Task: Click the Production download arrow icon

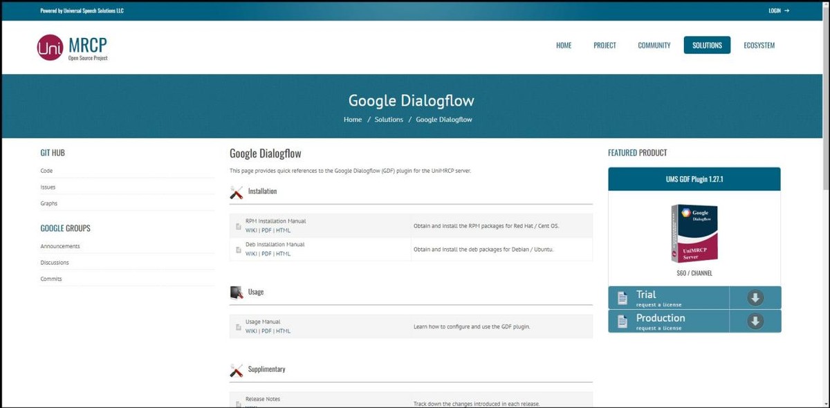Action: click(x=755, y=322)
